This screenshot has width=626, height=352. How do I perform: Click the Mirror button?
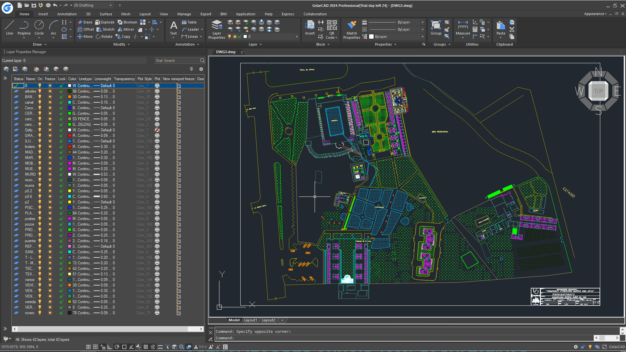pos(126,29)
